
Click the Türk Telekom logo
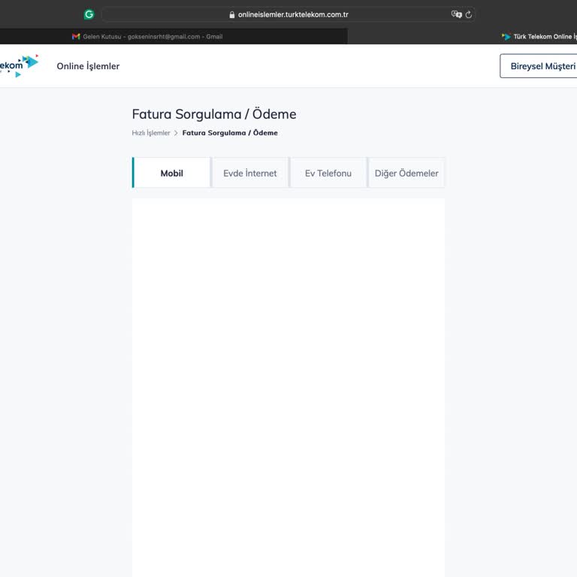19,66
